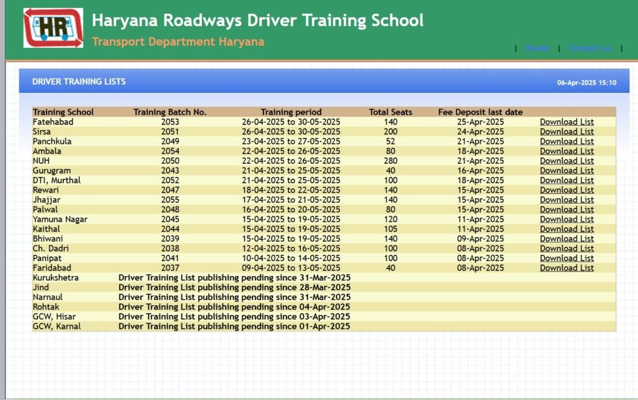The image size is (638, 400).
Task: Click the Jind pending message dated 28-Mar-2025
Action: (x=234, y=288)
